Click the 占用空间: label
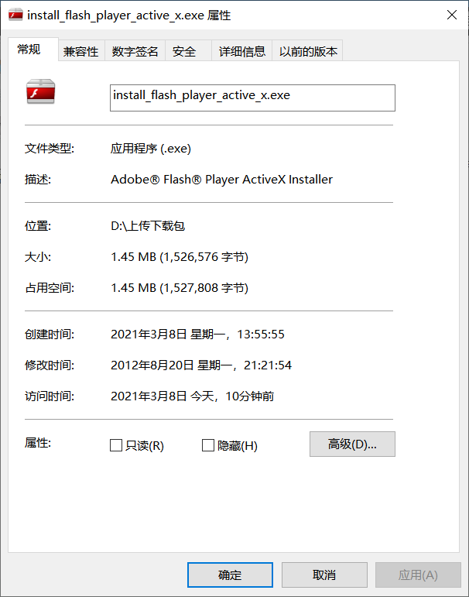 [50, 288]
